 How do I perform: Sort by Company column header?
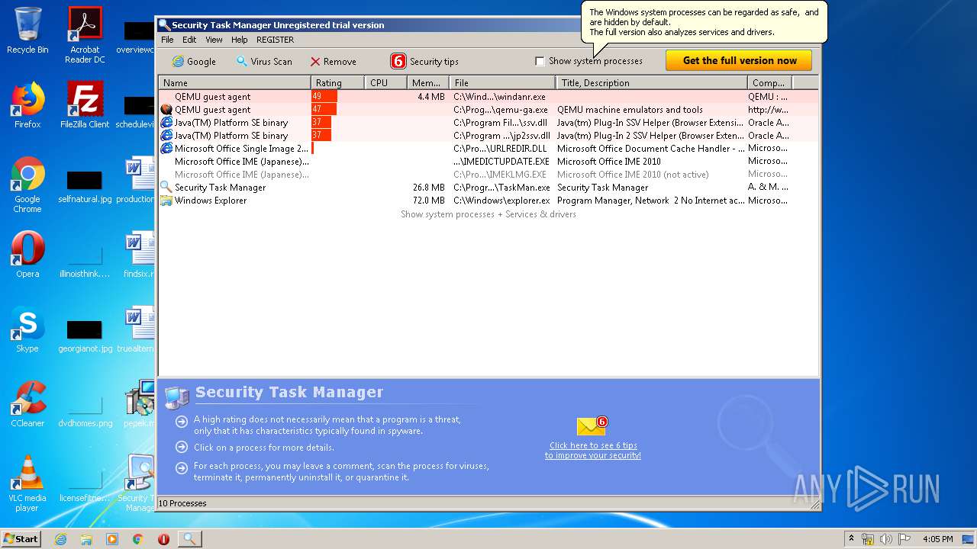click(769, 82)
